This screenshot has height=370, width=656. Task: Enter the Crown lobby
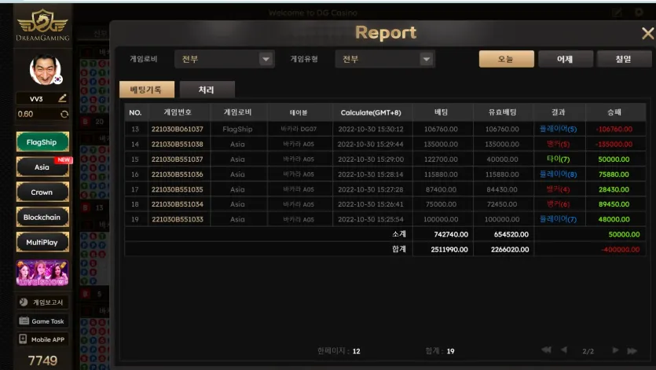[42, 192]
